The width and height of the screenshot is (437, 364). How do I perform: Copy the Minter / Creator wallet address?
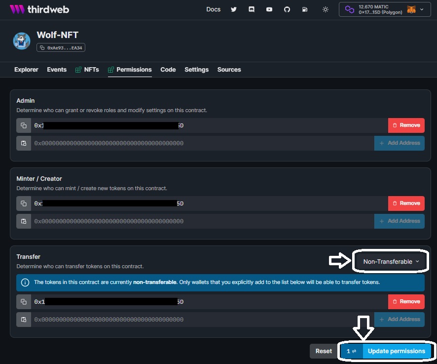(24, 203)
